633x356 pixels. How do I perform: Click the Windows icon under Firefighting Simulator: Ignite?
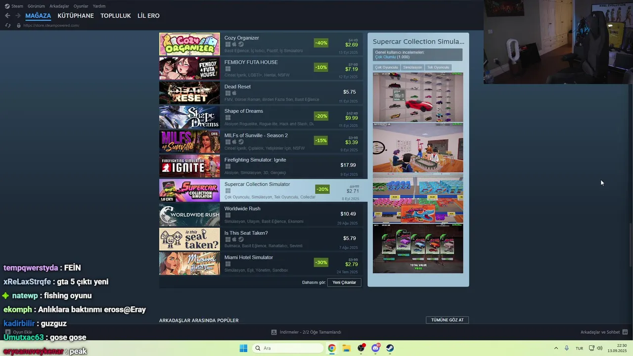[228, 167]
